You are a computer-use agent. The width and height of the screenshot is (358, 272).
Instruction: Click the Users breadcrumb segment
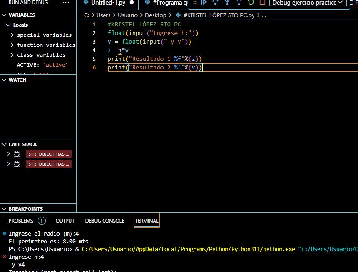point(104,15)
